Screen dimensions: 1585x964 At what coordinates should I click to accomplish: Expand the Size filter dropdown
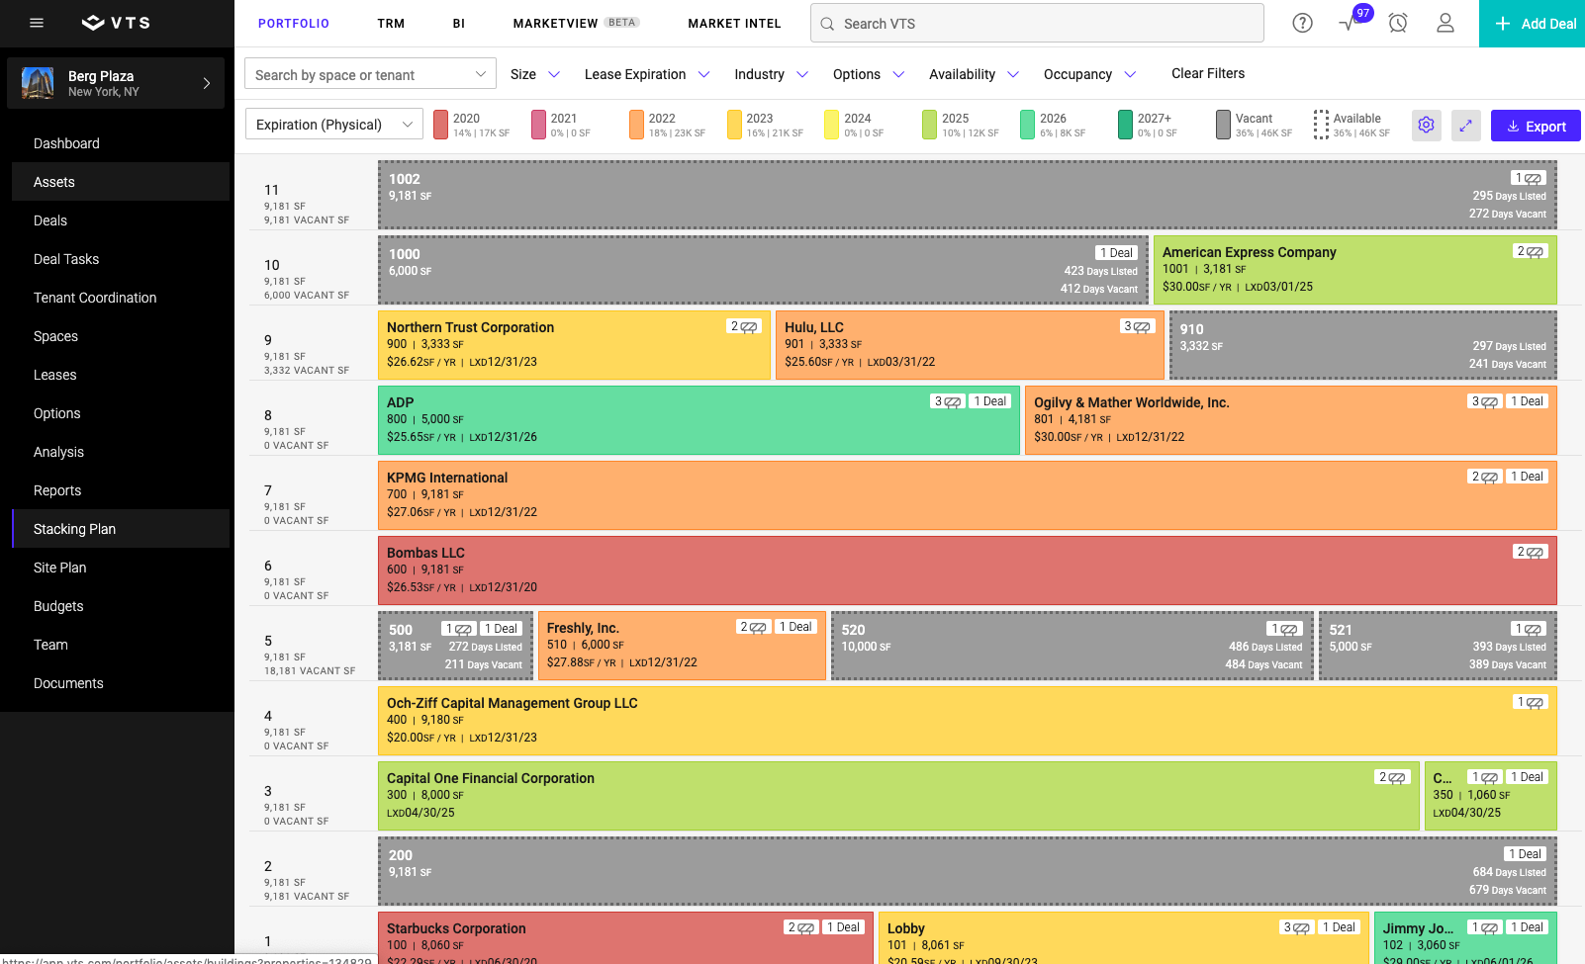[x=535, y=74]
